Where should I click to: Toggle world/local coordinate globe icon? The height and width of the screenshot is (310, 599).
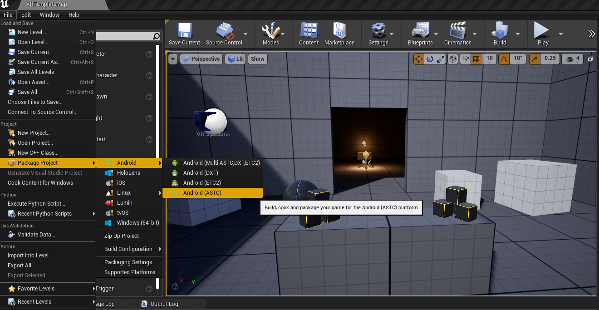click(453, 59)
